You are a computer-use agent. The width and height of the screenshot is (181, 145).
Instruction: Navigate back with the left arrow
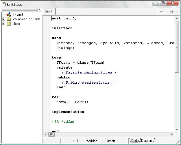click(x=162, y=12)
